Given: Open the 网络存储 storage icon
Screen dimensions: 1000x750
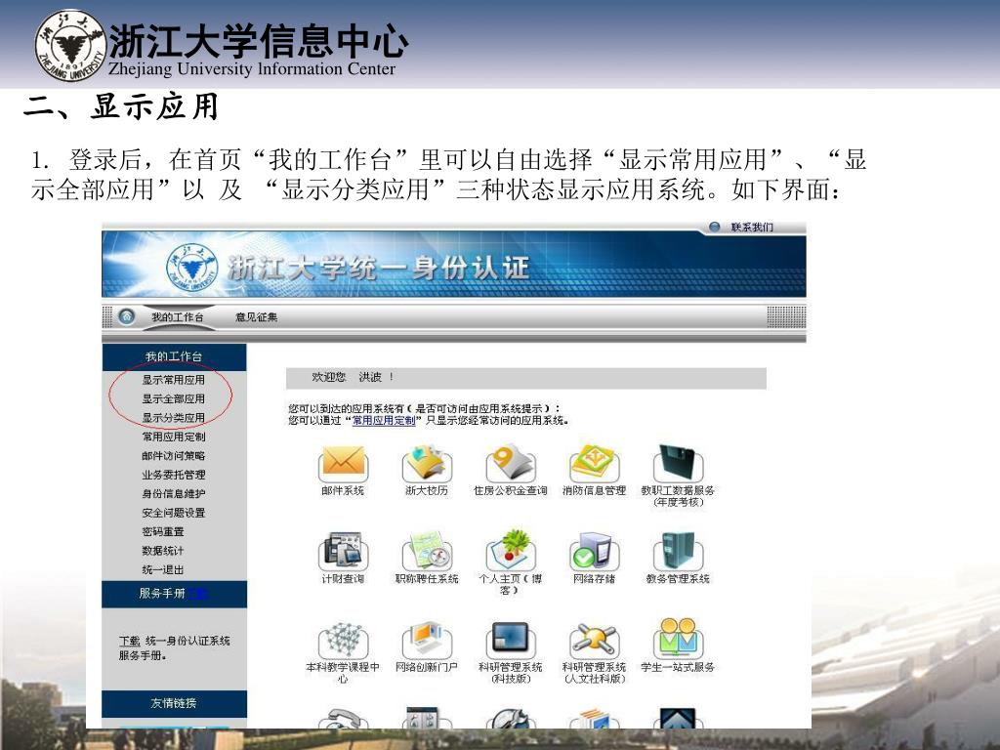Looking at the screenshot, I should click(595, 551).
